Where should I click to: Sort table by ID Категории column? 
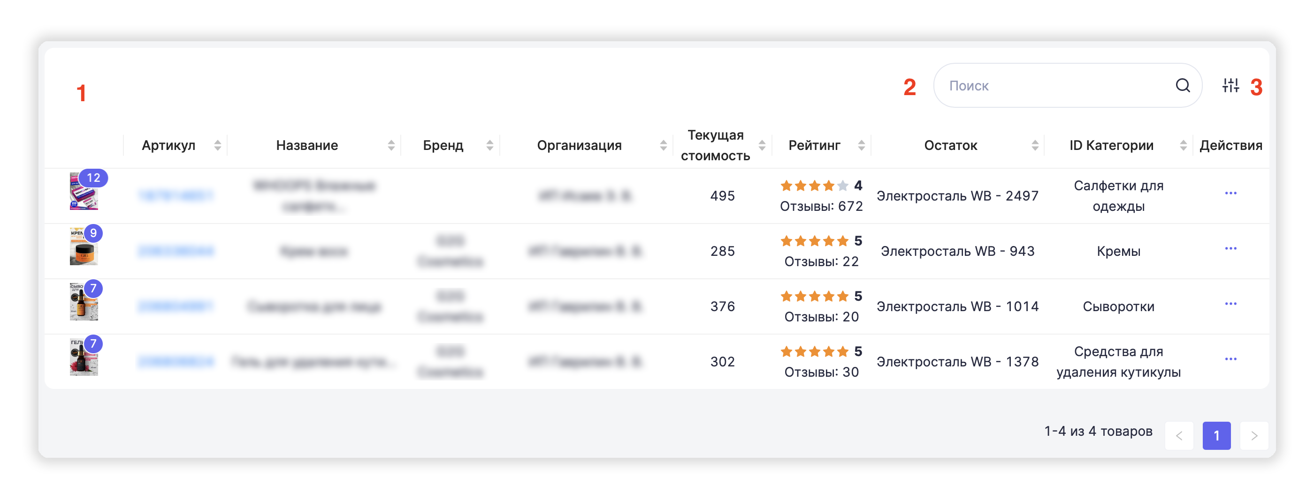(1183, 146)
